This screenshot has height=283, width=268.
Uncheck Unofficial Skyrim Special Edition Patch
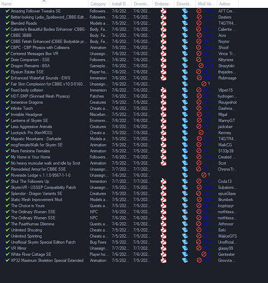tap(7, 242)
